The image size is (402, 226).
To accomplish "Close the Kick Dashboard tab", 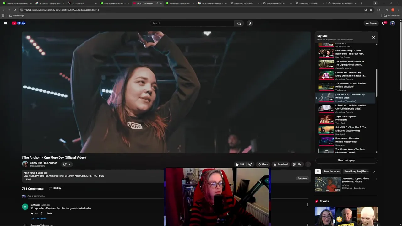I will point(31,3).
